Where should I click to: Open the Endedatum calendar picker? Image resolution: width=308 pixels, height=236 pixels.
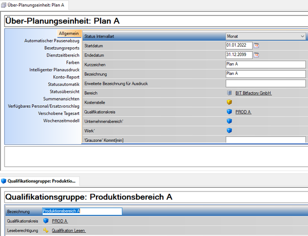tap(257, 55)
